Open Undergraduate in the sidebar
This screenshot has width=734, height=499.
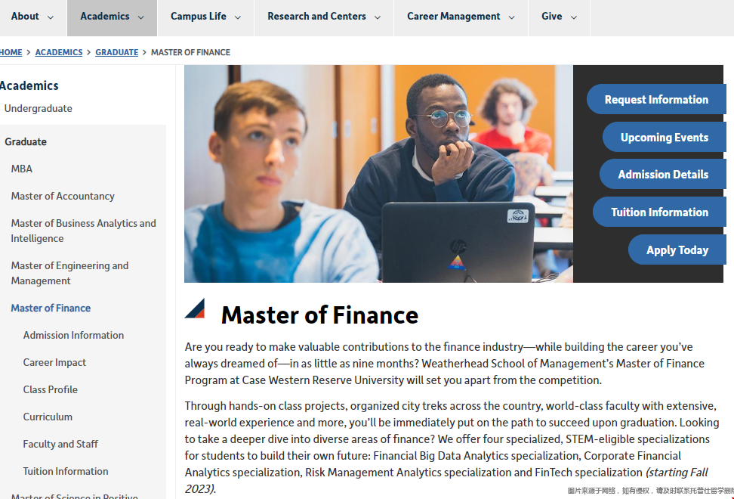[39, 109]
